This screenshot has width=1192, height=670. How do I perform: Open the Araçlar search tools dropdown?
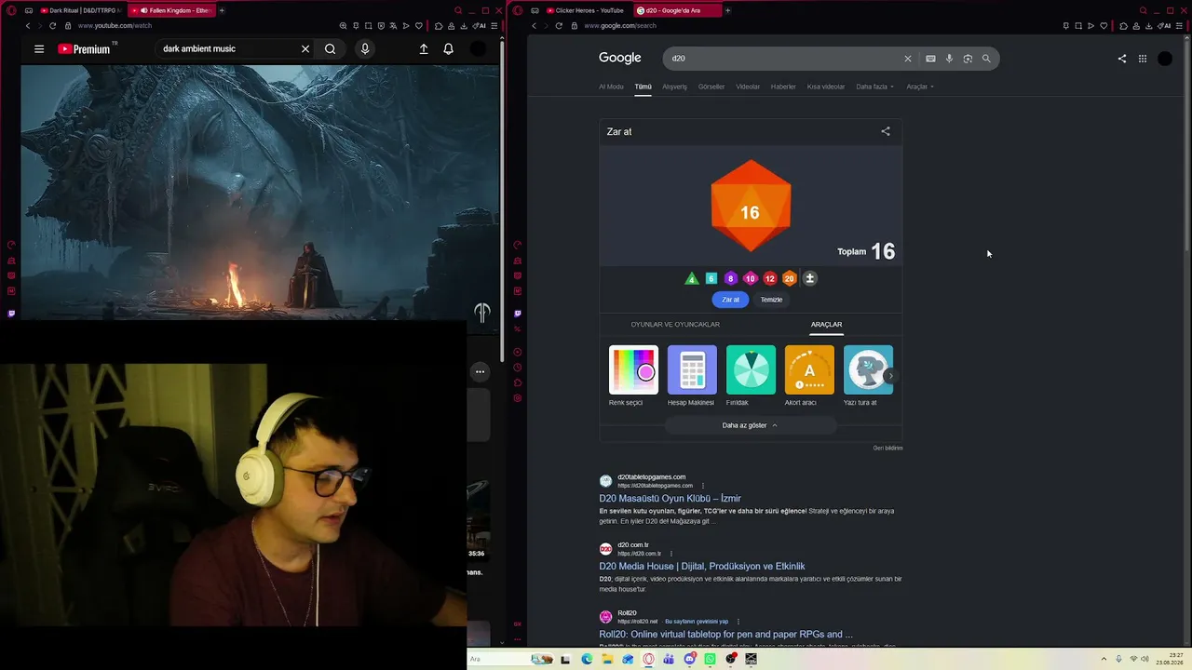coord(920,87)
